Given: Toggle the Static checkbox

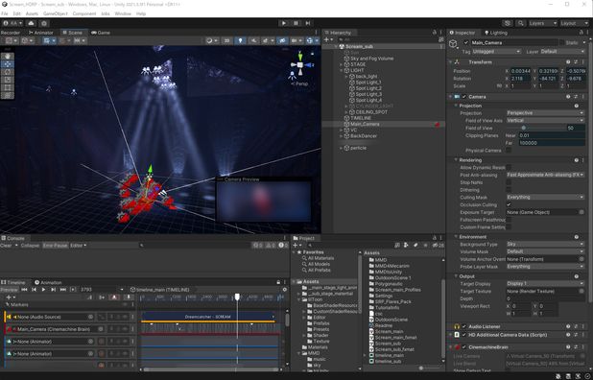Looking at the screenshot, I should (561, 43).
